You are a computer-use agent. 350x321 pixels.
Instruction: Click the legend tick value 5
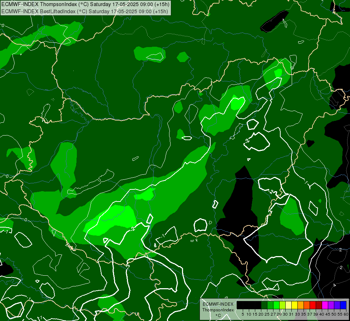point(243,314)
